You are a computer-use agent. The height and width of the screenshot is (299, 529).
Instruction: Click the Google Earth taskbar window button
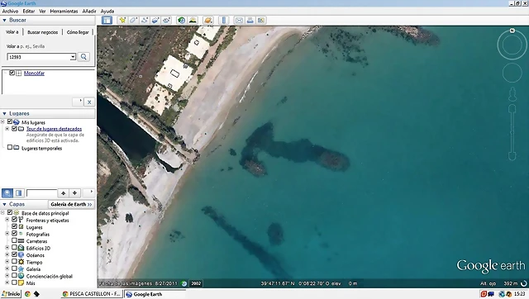(155, 294)
